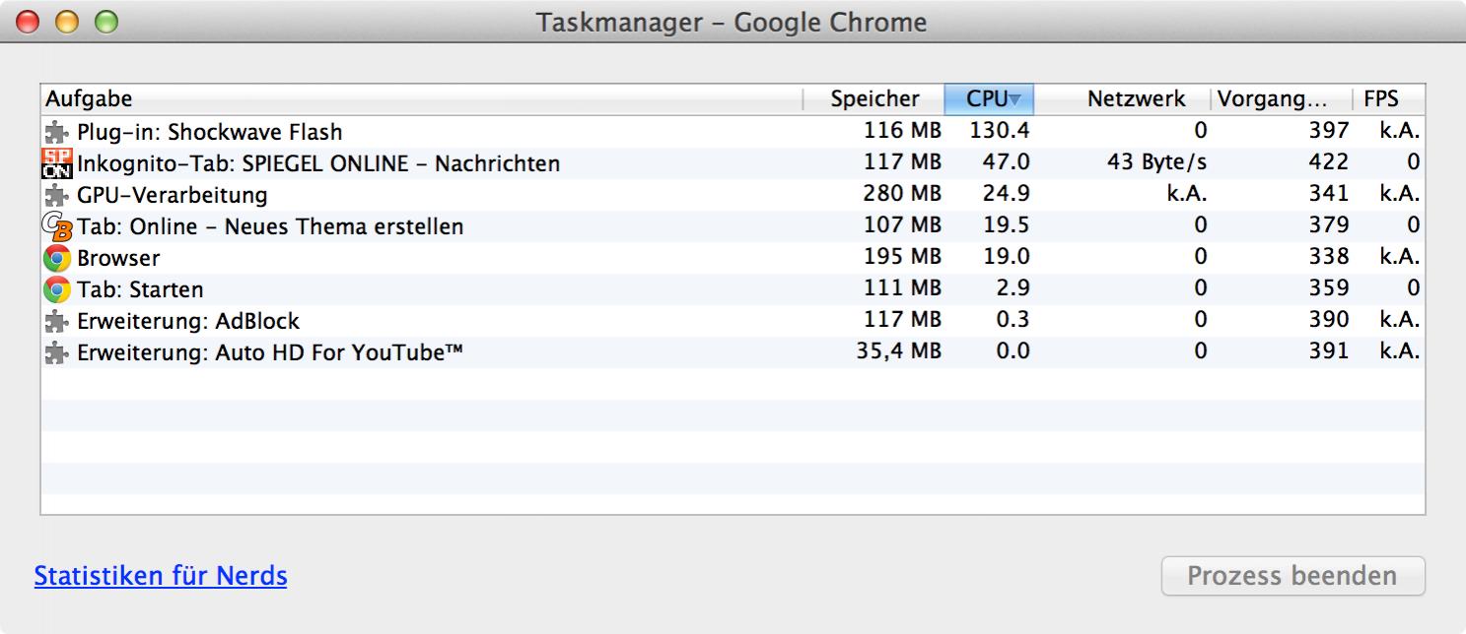The height and width of the screenshot is (634, 1466).
Task: Open the Statistiken für Nerds link
Action: coord(161,576)
